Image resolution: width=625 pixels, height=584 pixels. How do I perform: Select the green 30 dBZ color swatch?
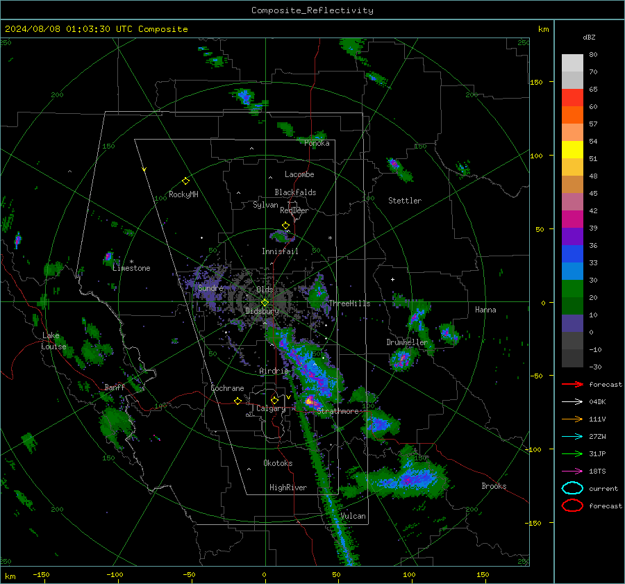(572, 289)
